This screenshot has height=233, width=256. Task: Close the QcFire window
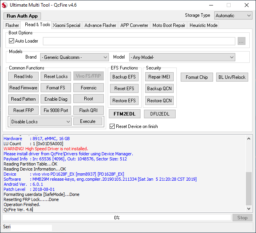(247, 5)
